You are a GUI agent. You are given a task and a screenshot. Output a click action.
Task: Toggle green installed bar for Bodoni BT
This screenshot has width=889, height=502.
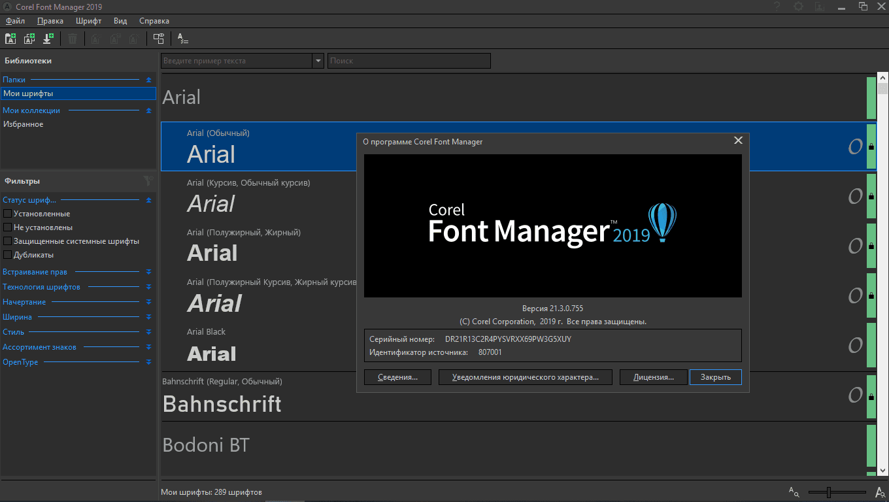pyautogui.click(x=871, y=446)
